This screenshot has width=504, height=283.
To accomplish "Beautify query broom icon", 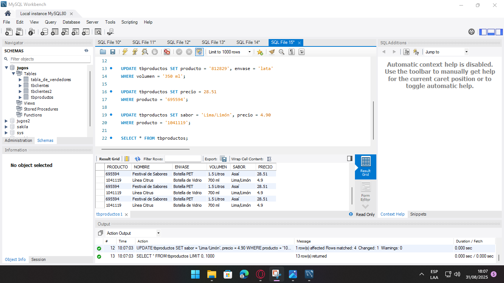I will (x=272, y=52).
